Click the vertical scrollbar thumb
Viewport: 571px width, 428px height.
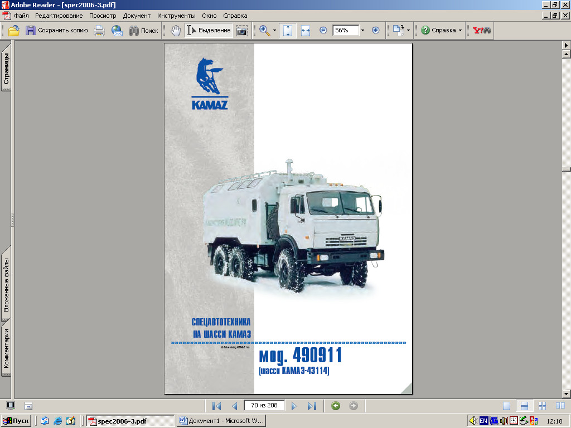567,169
